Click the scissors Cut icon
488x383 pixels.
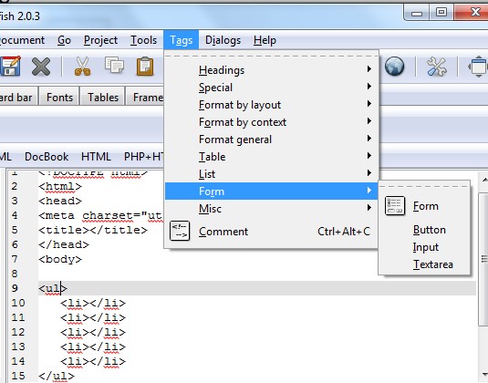pyautogui.click(x=82, y=67)
